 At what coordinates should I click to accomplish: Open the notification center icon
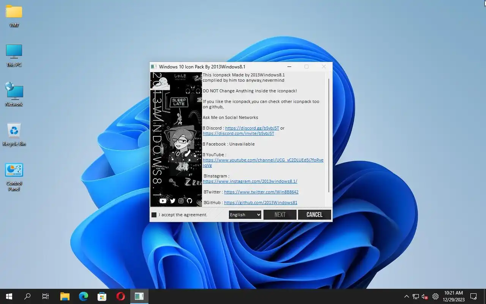coord(473,296)
